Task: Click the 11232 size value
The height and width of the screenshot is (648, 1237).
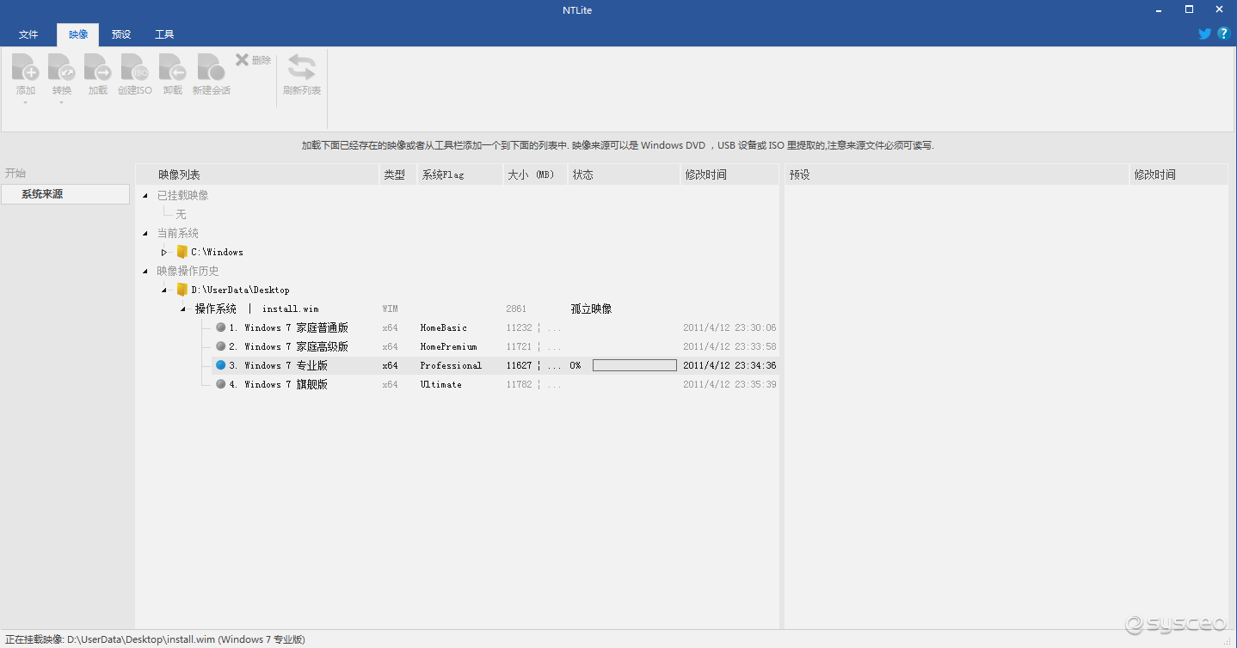Action: [520, 327]
